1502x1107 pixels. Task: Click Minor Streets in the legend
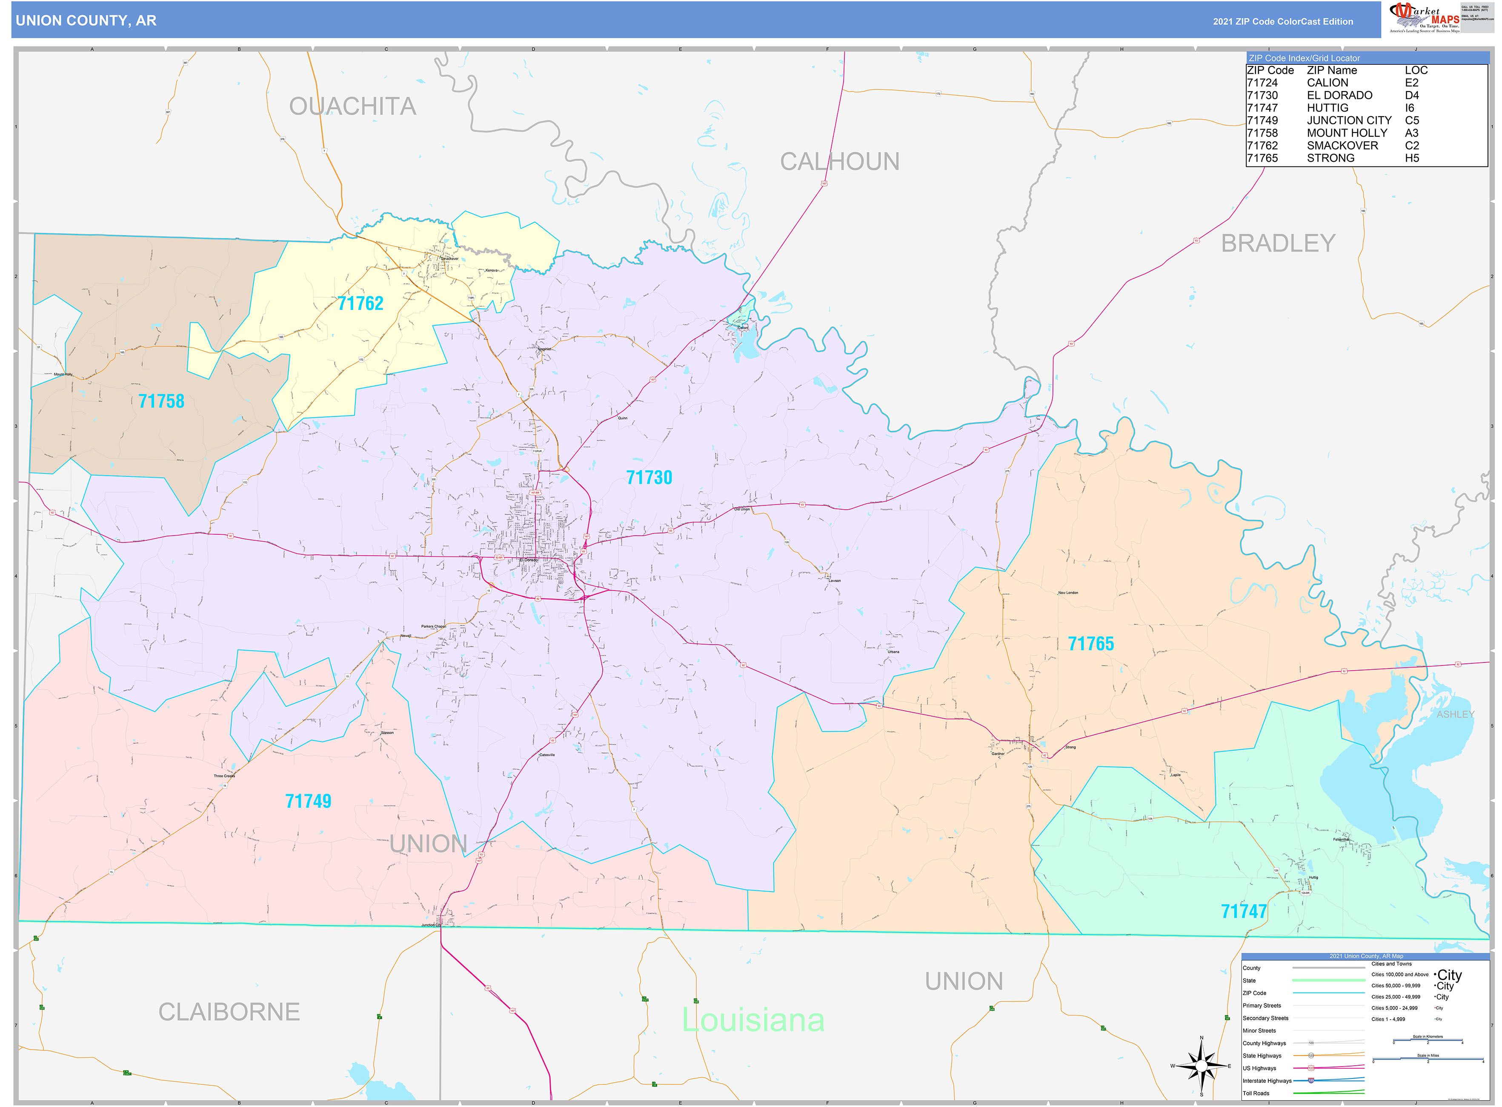coord(1259,1031)
